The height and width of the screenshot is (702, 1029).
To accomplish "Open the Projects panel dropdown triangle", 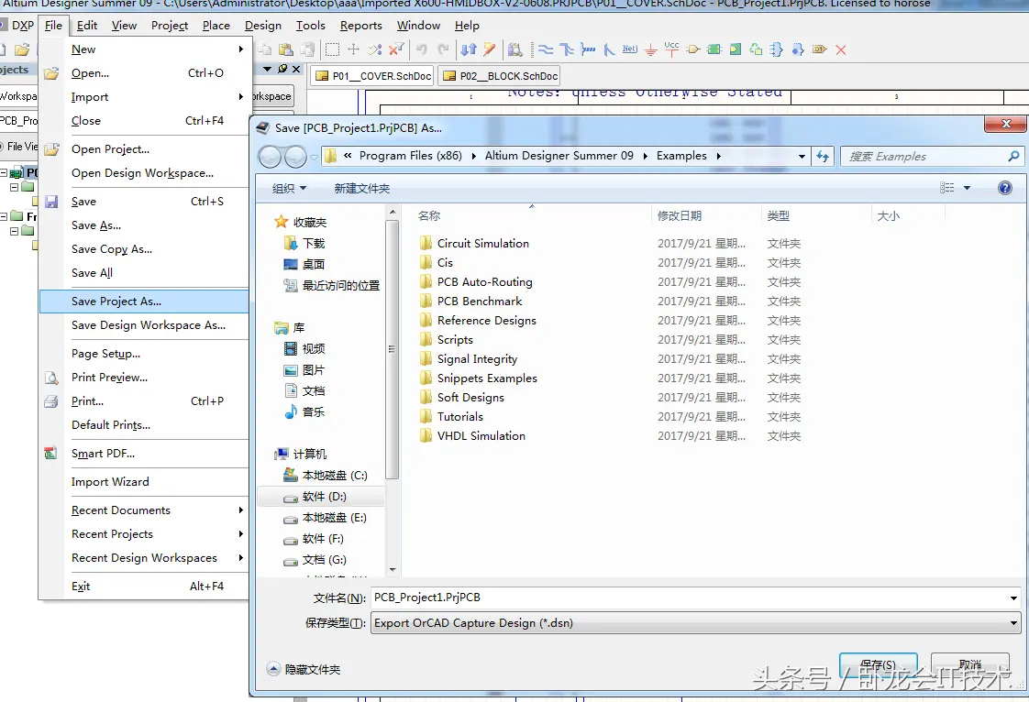I will (x=267, y=68).
